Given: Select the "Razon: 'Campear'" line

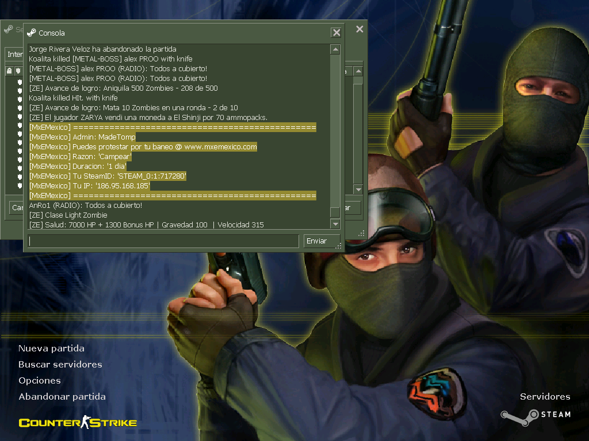Looking at the screenshot, I should pyautogui.click(x=81, y=156).
